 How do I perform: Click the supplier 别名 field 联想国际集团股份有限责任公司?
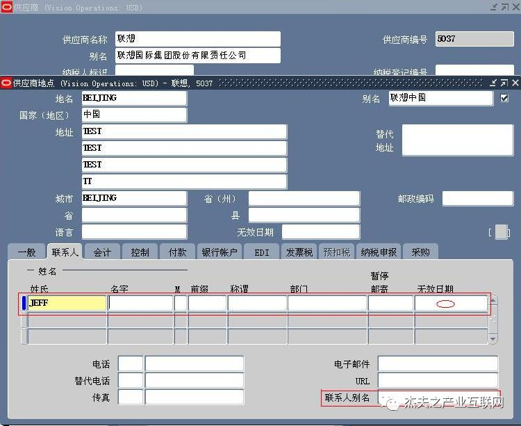(x=198, y=56)
